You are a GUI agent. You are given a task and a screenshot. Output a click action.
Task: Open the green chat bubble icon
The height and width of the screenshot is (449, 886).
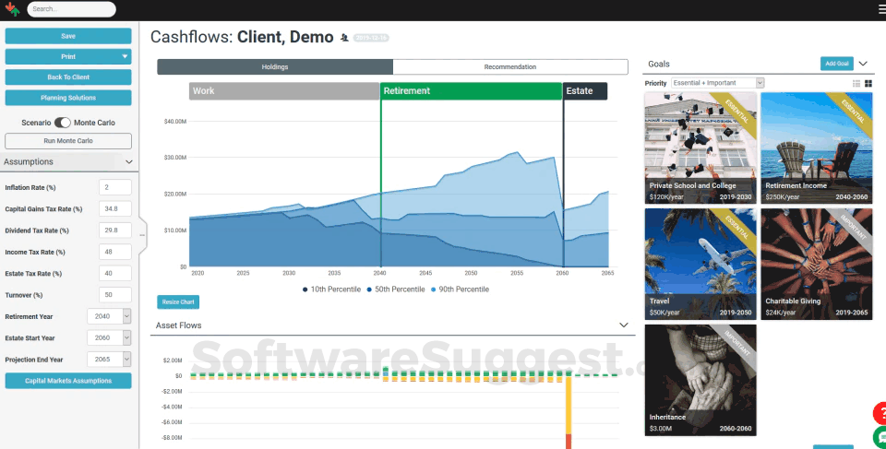point(880,437)
